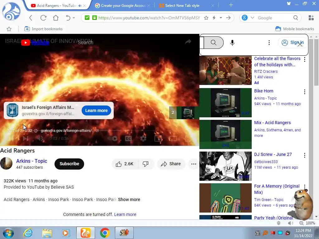319x239 pixels.
Task: Click the video share arrow icon
Action: (188, 42)
